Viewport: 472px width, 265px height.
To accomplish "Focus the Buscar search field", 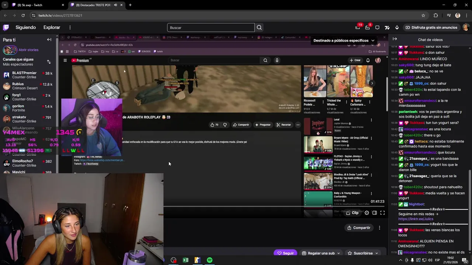I will (x=211, y=28).
